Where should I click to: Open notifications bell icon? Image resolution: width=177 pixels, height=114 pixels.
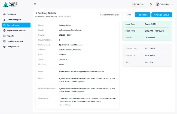(x=151, y=4)
